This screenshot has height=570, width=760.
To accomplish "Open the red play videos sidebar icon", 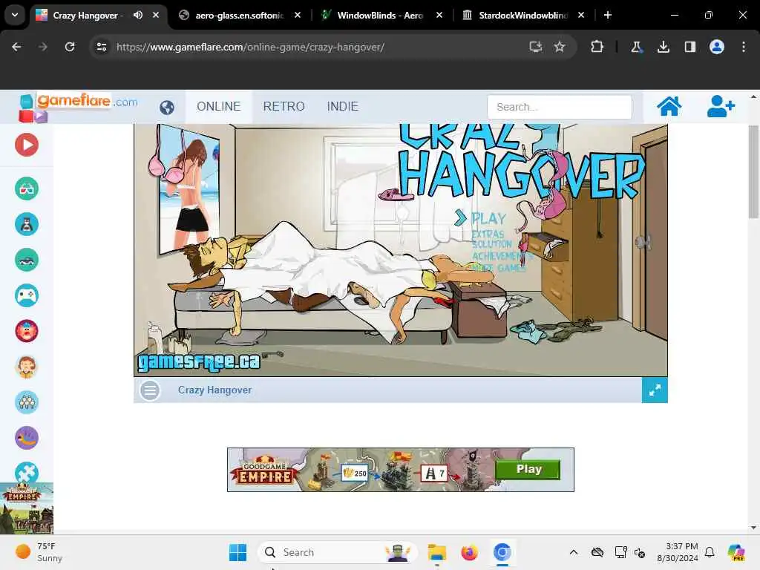I will 27,145.
